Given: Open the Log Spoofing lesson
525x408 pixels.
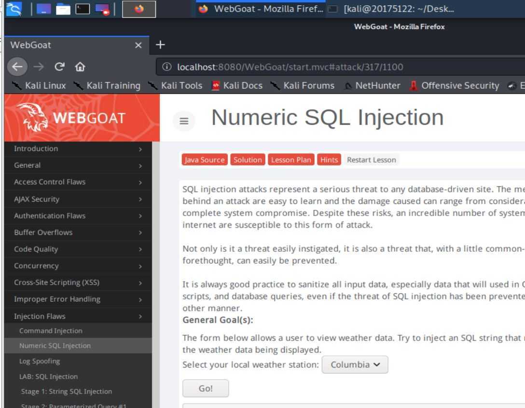Looking at the screenshot, I should [x=78, y=361].
